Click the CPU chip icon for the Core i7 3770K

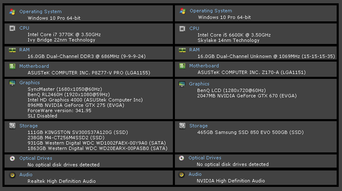(12, 28)
